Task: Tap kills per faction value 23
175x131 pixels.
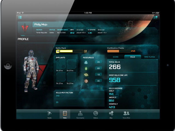Action: click(57, 102)
